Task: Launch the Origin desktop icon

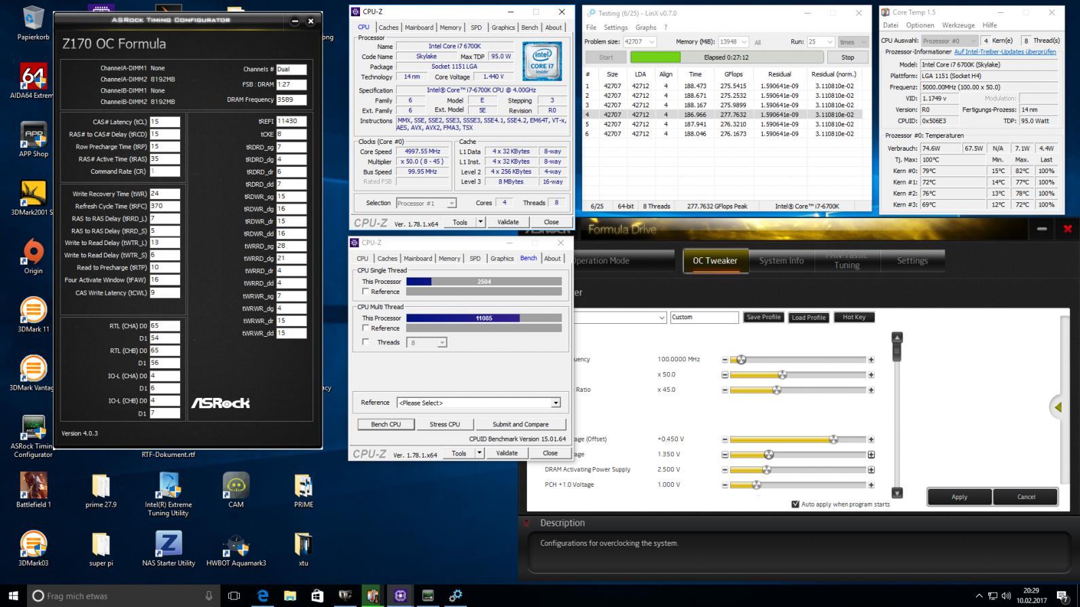Action: [x=33, y=257]
